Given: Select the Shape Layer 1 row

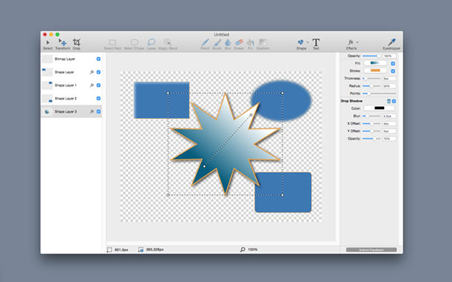Looking at the screenshot, I should [x=72, y=86].
